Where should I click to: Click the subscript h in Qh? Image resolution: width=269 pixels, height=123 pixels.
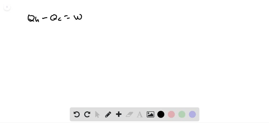37,20
